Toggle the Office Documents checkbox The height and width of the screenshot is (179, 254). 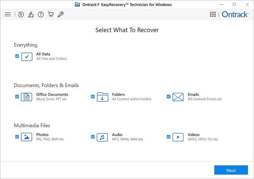tap(17, 97)
